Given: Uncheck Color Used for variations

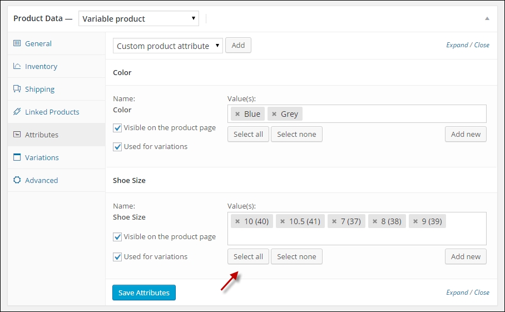Looking at the screenshot, I should tap(117, 147).
